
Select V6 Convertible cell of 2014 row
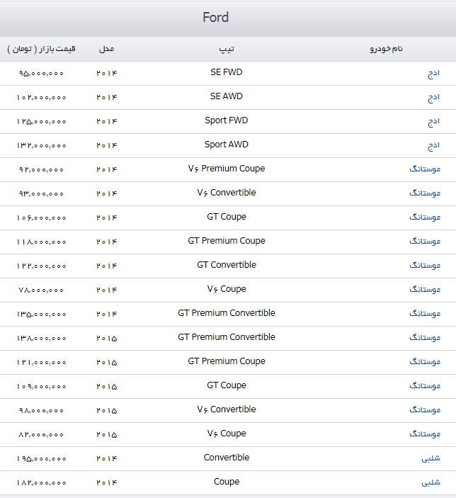(x=227, y=193)
